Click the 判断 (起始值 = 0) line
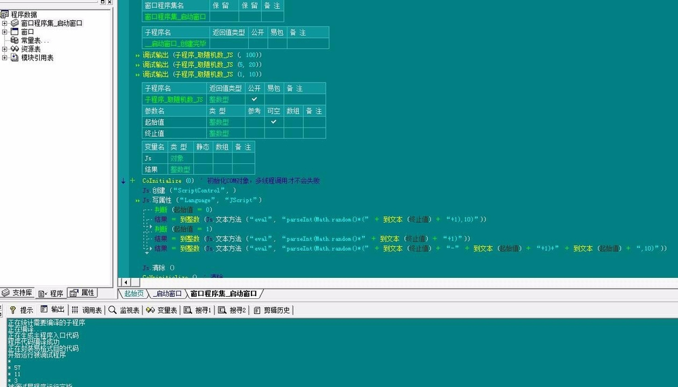Viewport: 678px width, 387px height. pyautogui.click(x=183, y=209)
